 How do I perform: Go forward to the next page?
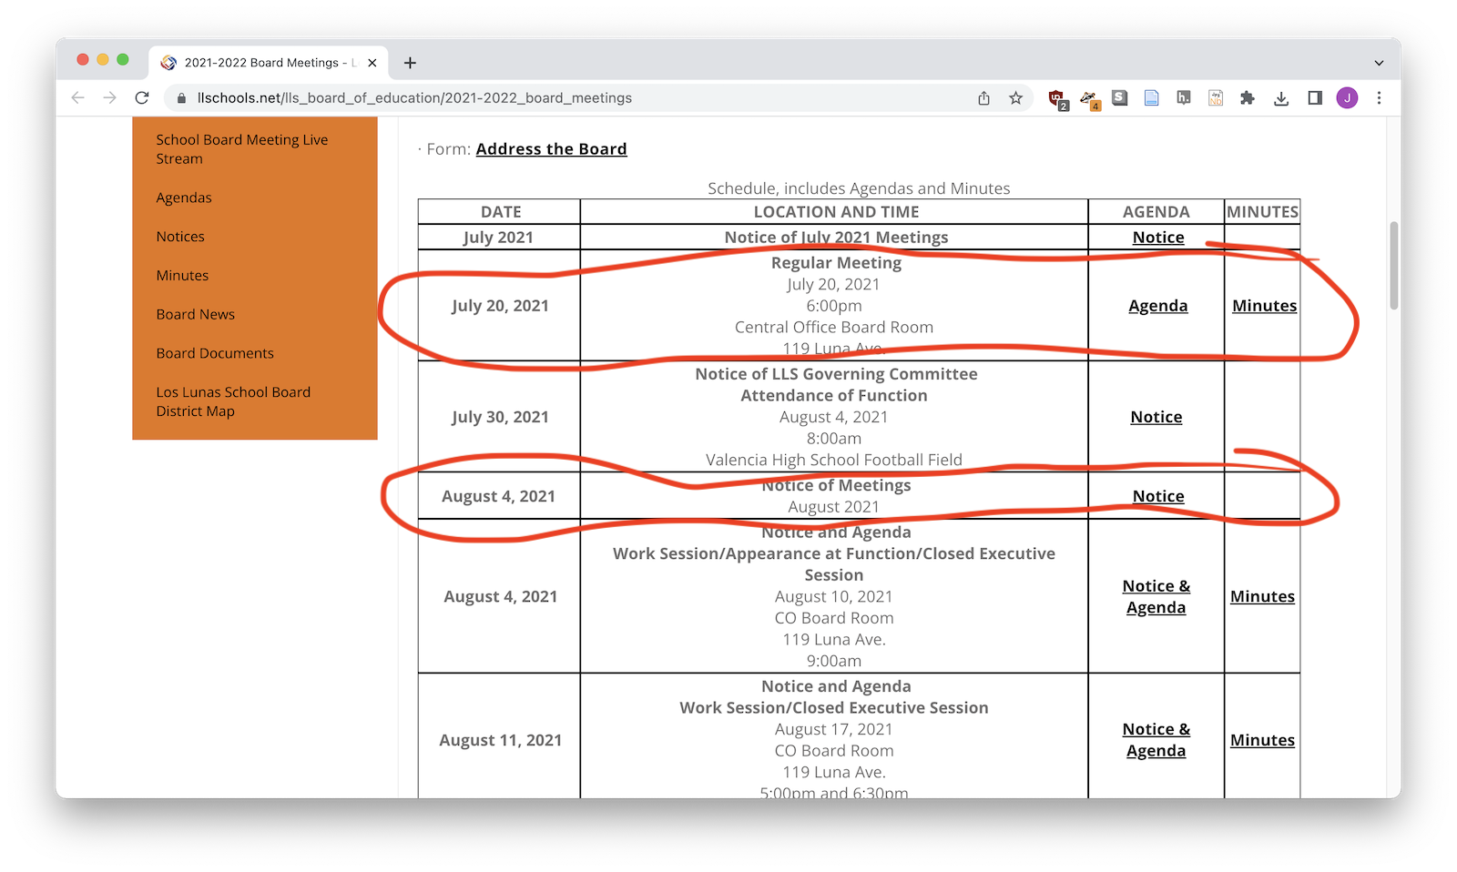click(x=110, y=98)
